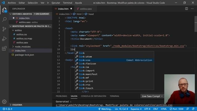Select link:im Emmet suggestion

pos(114,67)
